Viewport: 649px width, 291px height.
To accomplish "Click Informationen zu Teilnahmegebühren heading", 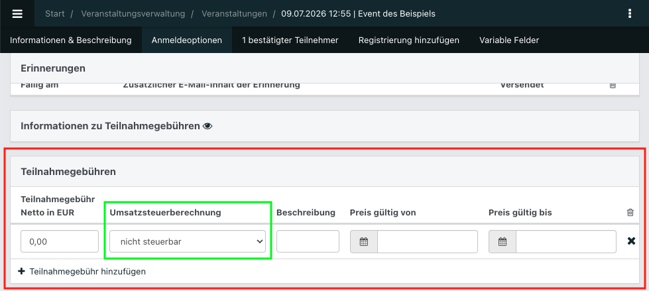I will pyautogui.click(x=110, y=126).
